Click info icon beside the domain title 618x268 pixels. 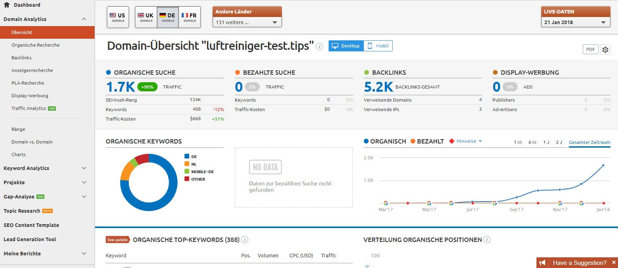click(320, 47)
